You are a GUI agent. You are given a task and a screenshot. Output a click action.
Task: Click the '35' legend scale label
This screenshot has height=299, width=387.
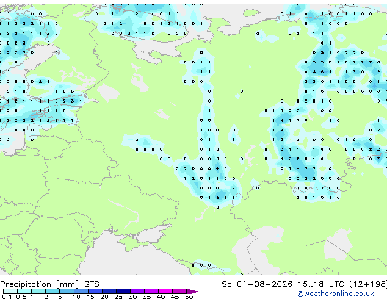(146, 297)
